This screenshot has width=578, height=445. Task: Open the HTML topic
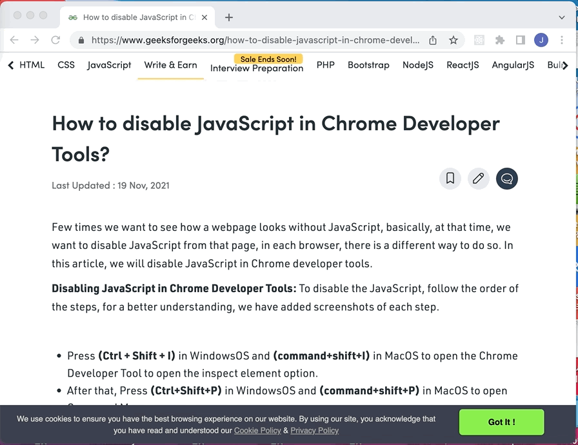(32, 65)
